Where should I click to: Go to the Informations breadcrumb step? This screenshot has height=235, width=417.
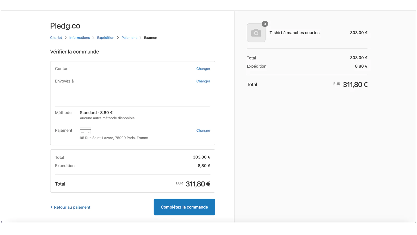pyautogui.click(x=79, y=38)
